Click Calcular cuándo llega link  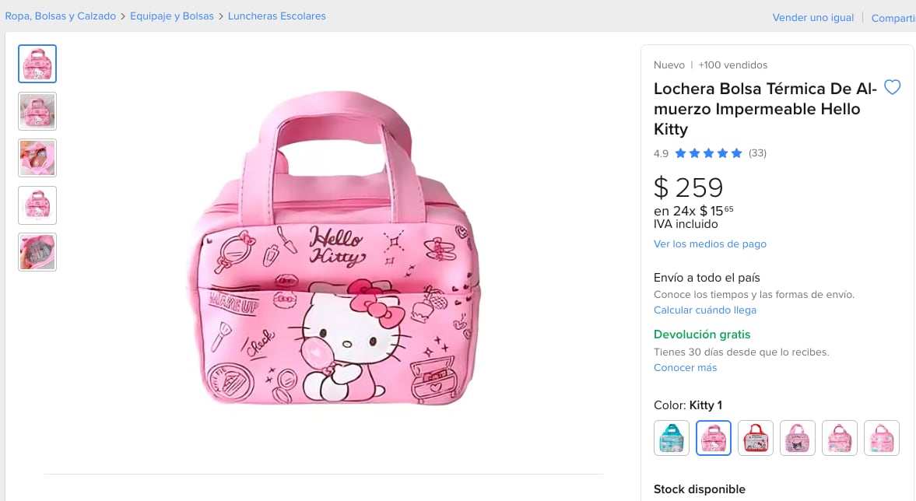coord(704,310)
